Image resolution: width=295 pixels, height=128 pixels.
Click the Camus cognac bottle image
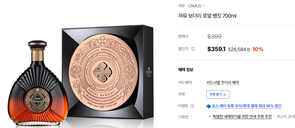37,83
